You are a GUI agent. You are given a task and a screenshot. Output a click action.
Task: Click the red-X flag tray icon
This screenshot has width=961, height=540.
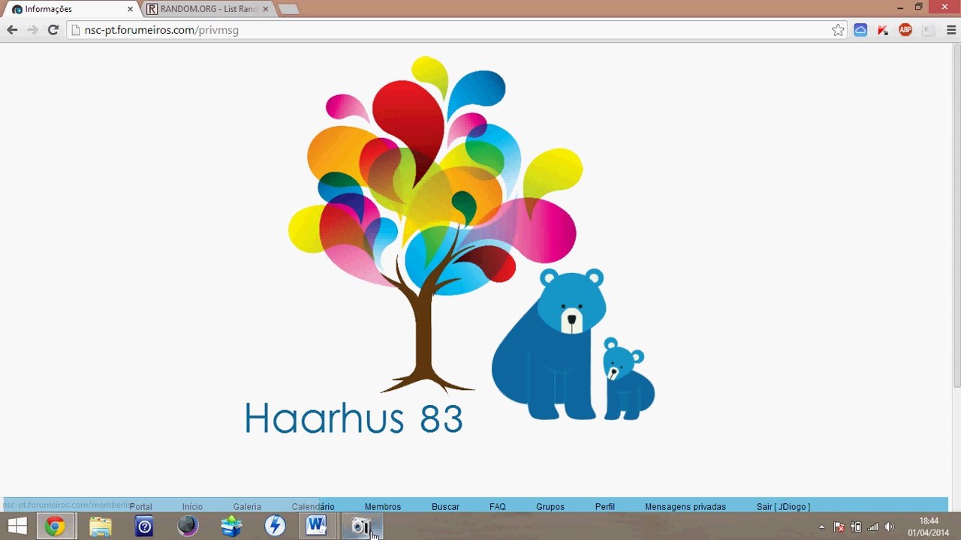tap(839, 527)
